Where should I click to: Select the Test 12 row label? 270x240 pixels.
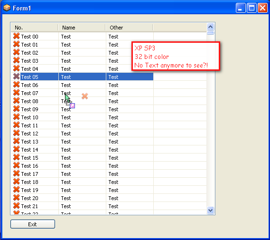(x=29, y=134)
